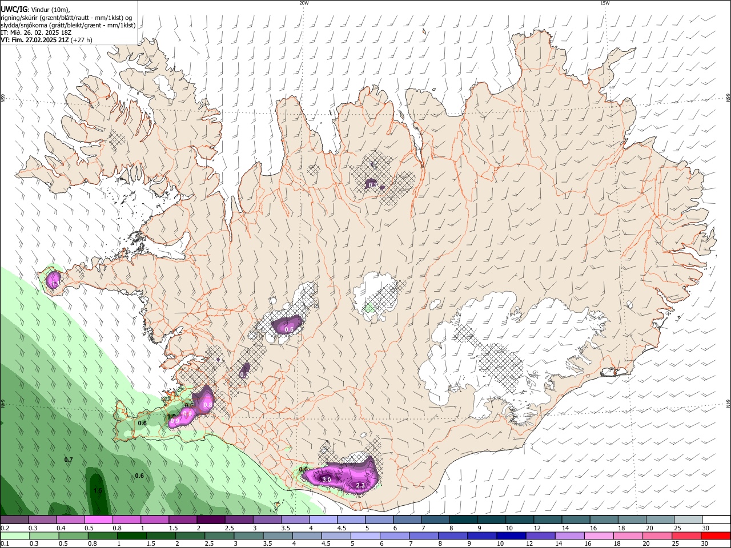Click the 'slydda/snjókoma' legend description line
This screenshot has width=731, height=548.
pyautogui.click(x=68, y=26)
